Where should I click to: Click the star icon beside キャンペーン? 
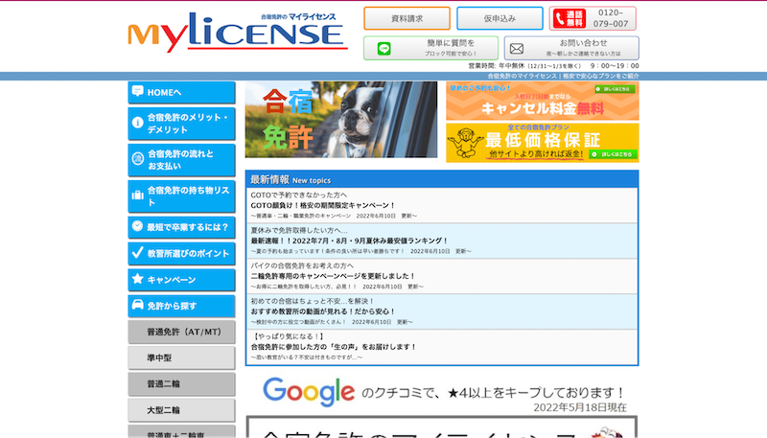pyautogui.click(x=137, y=279)
